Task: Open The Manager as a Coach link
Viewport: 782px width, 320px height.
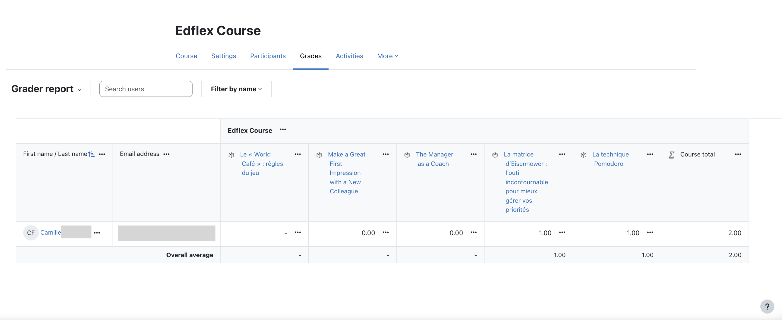Action: [434, 159]
